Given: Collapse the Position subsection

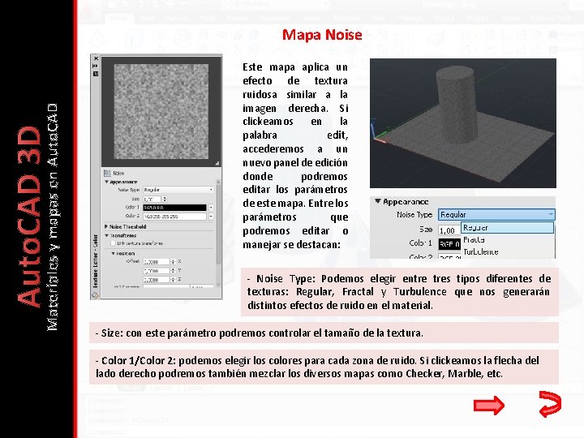Looking at the screenshot, I should click(114, 253).
